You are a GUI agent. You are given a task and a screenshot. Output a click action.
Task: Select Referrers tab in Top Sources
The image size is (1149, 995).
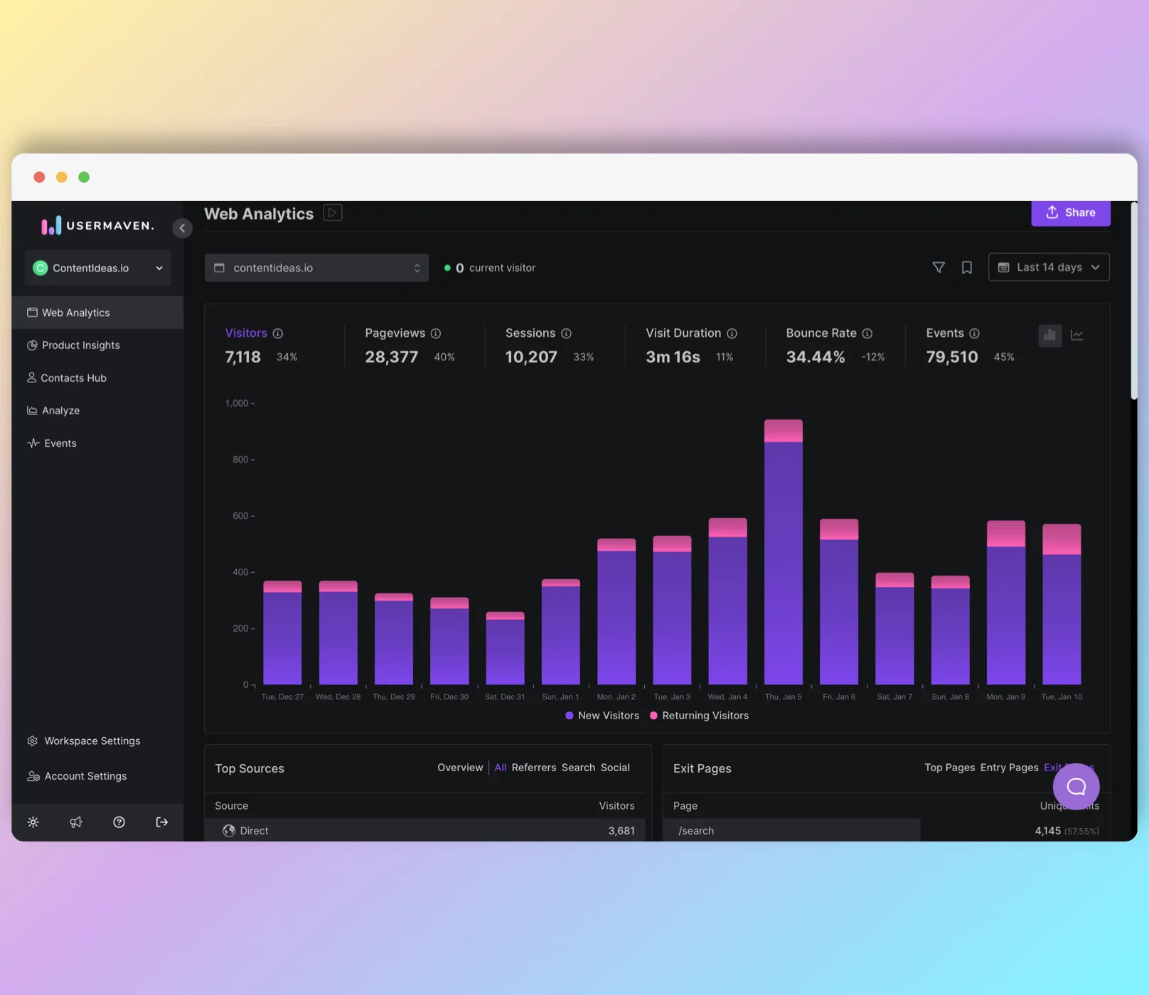click(534, 768)
